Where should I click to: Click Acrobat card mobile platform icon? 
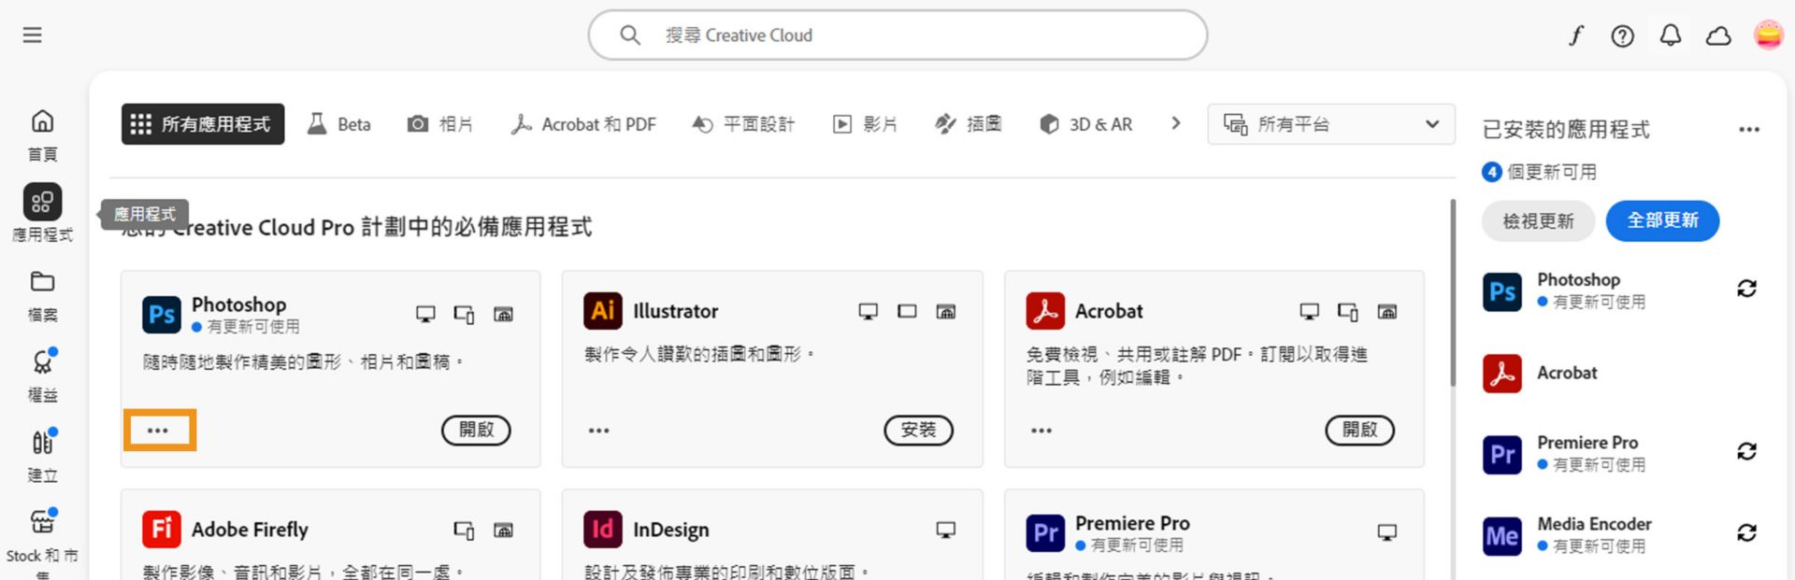point(1348,312)
